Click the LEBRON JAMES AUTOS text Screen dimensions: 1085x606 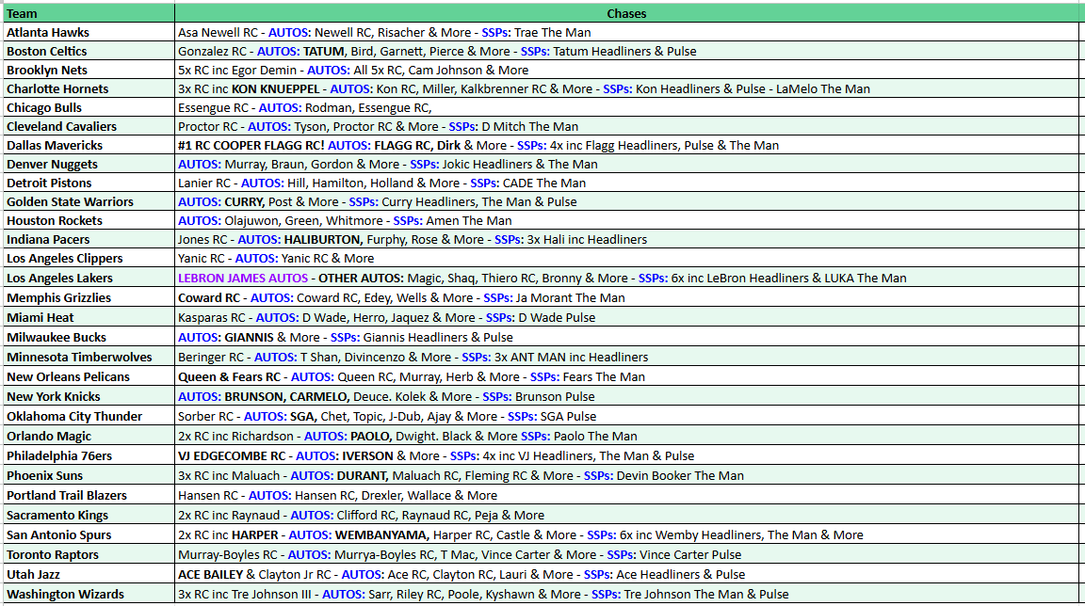click(240, 279)
